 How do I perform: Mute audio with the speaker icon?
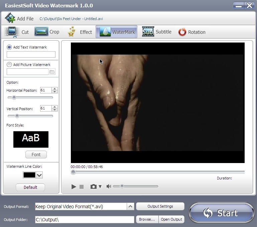click(x=109, y=186)
